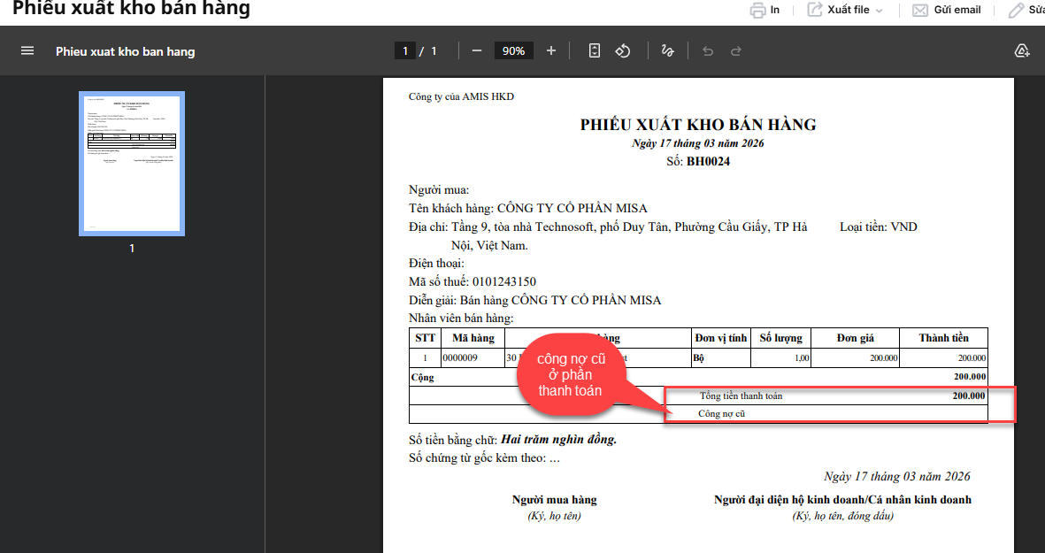Screen dimensions: 1045x553
Task: Click the Sửa edit button
Action: [x=1026, y=11]
